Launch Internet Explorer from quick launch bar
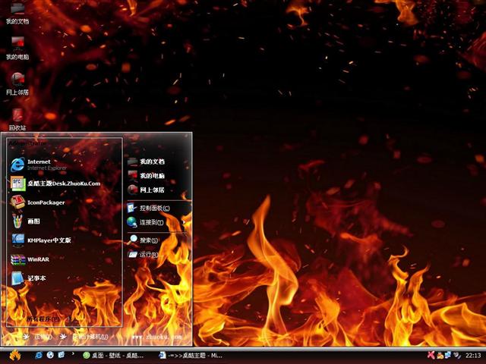486x364 pixels. point(39,356)
